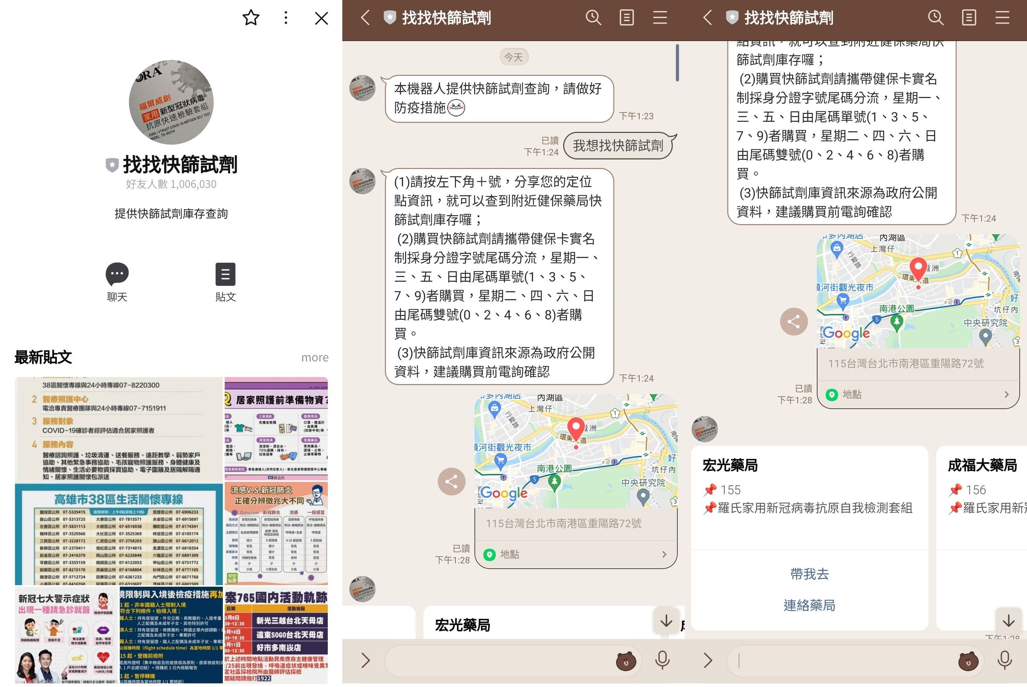Tap the profile avatar picture

click(x=171, y=102)
